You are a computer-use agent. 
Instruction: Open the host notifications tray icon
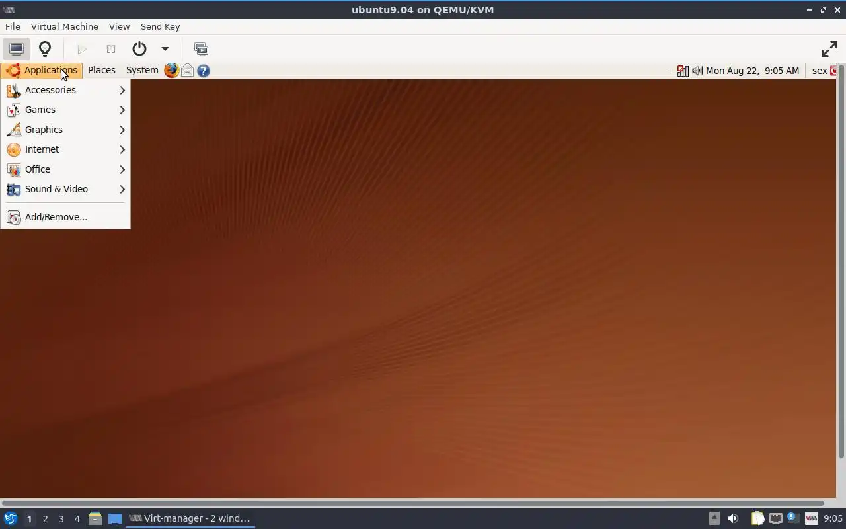tap(792, 518)
